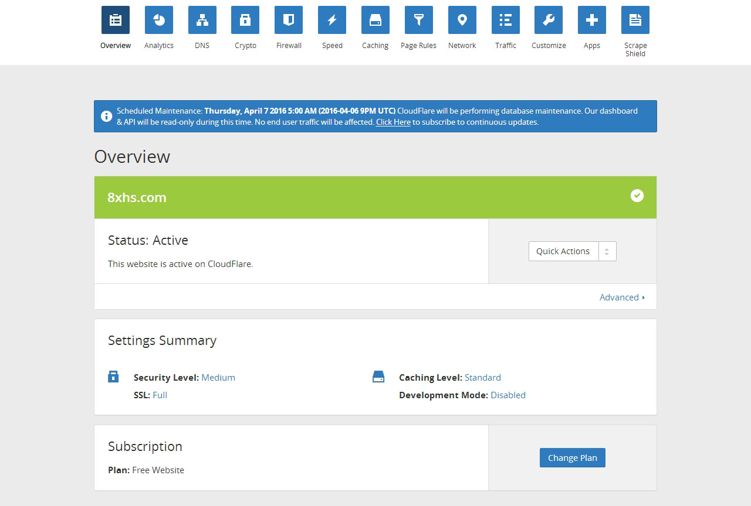Click the padlock icon beside Security Level
The height and width of the screenshot is (506, 751).
point(113,377)
